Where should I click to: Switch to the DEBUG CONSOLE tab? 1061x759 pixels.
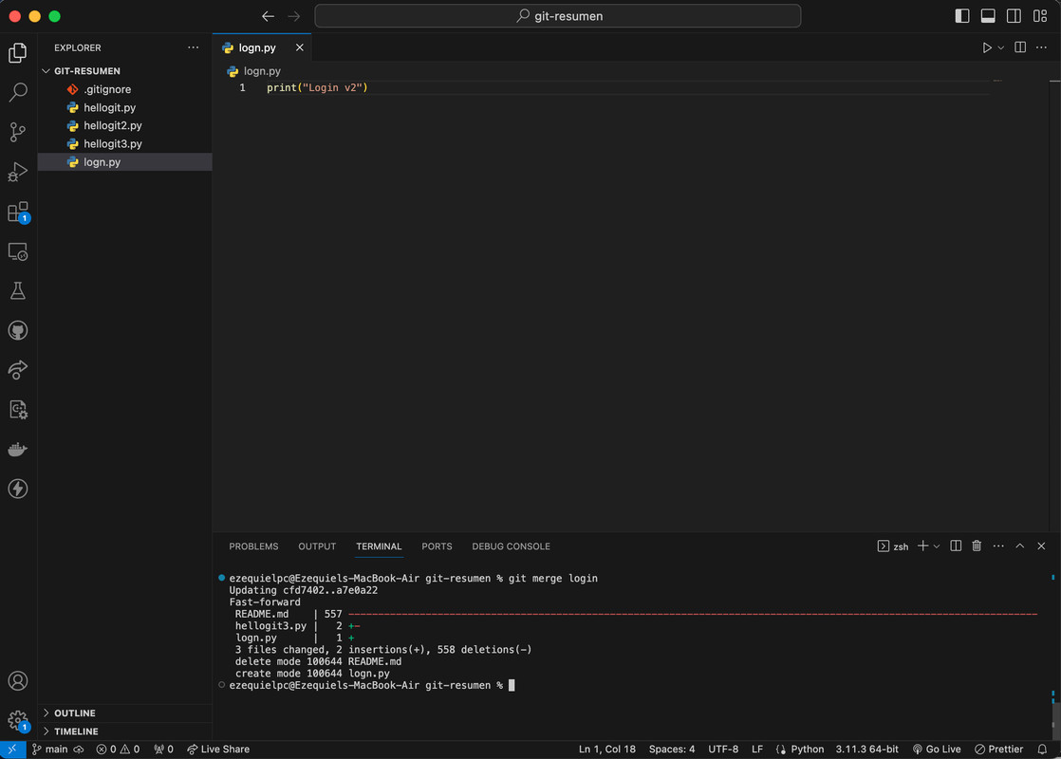click(511, 546)
